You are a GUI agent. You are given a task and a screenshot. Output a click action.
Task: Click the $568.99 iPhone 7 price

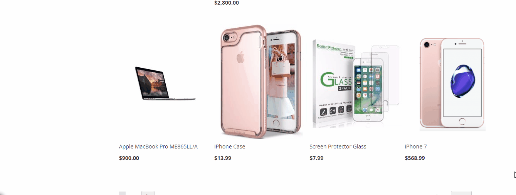(415, 158)
